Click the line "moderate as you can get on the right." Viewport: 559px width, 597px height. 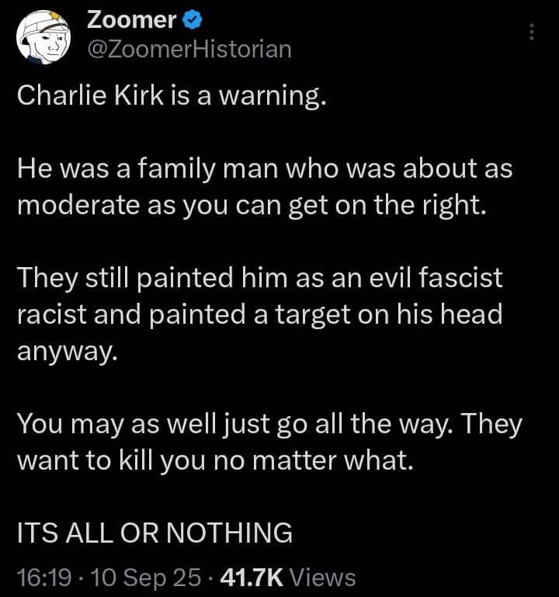[x=252, y=205]
